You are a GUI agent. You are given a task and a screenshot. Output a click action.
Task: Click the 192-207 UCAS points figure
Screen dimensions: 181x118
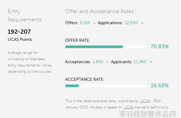click(x=19, y=32)
